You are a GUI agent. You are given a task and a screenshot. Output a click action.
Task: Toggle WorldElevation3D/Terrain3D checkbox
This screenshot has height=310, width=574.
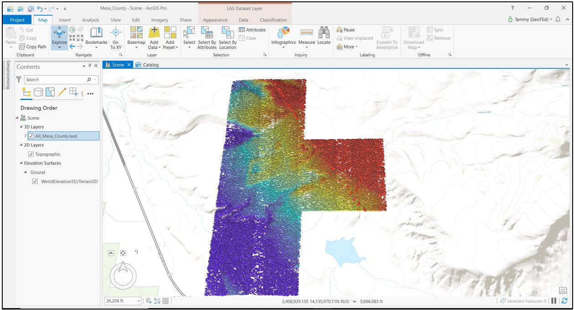36,181
